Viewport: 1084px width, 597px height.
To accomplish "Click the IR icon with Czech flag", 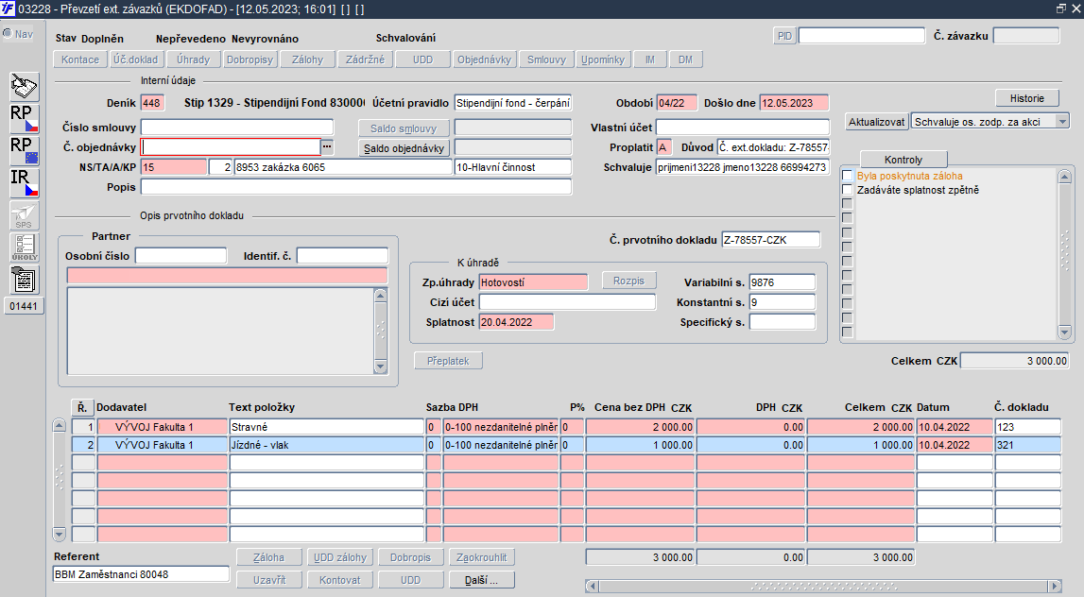I will [x=24, y=183].
